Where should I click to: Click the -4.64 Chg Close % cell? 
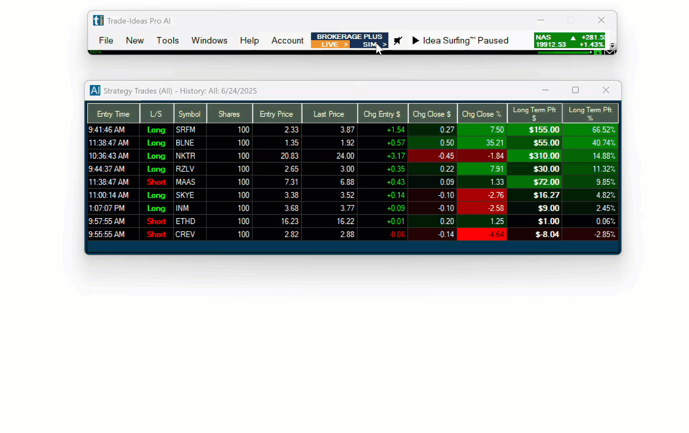(482, 234)
